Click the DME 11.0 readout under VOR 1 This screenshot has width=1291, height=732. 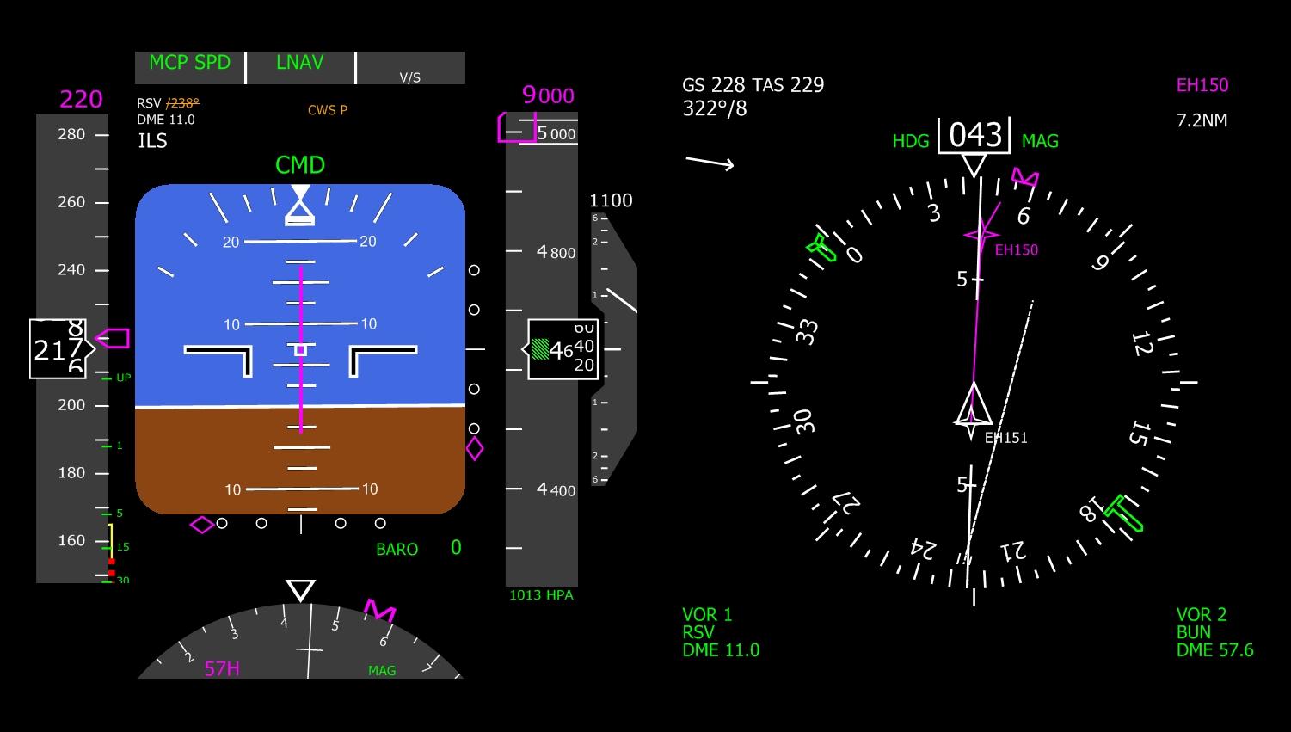point(721,650)
